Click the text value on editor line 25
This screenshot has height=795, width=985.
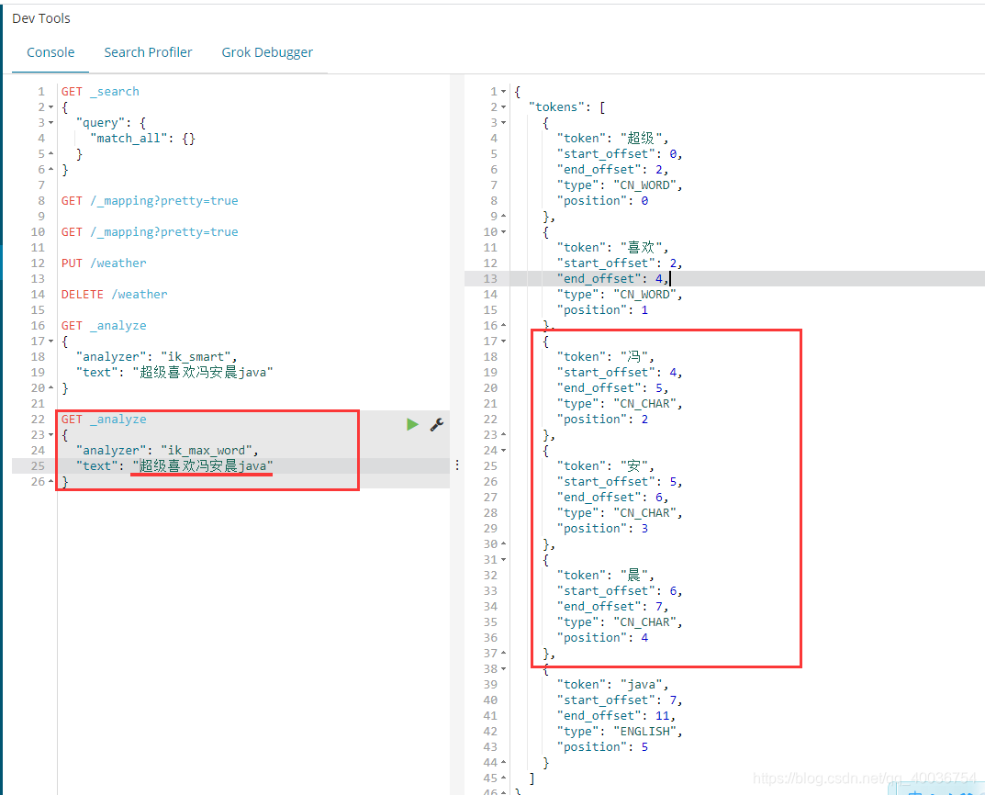(203, 466)
